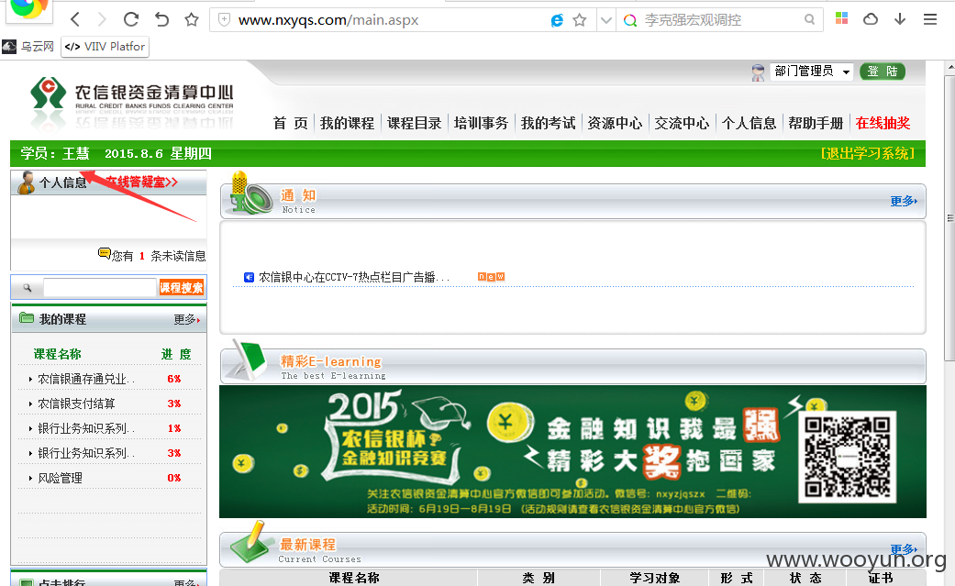Click the microphone speaker notice icon
This screenshot has height=586, width=955.
pyautogui.click(x=250, y=193)
